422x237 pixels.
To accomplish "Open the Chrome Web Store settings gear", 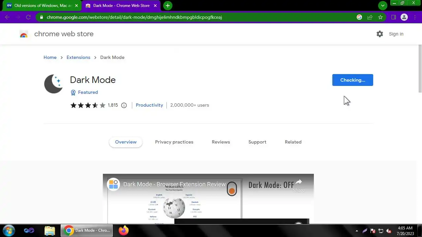I will tap(380, 34).
